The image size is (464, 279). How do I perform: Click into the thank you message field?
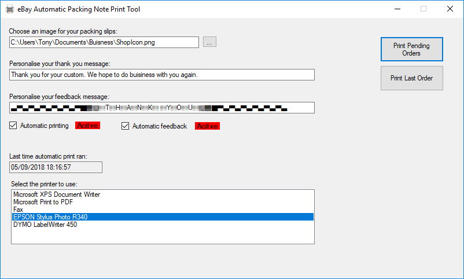coord(162,75)
